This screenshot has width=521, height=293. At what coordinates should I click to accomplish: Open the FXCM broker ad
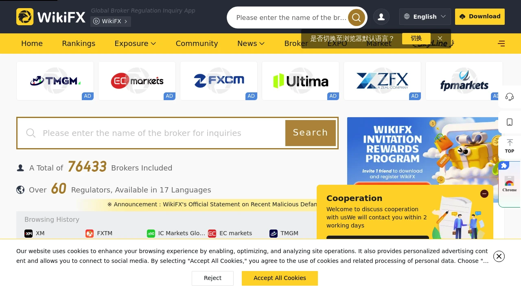point(219,81)
